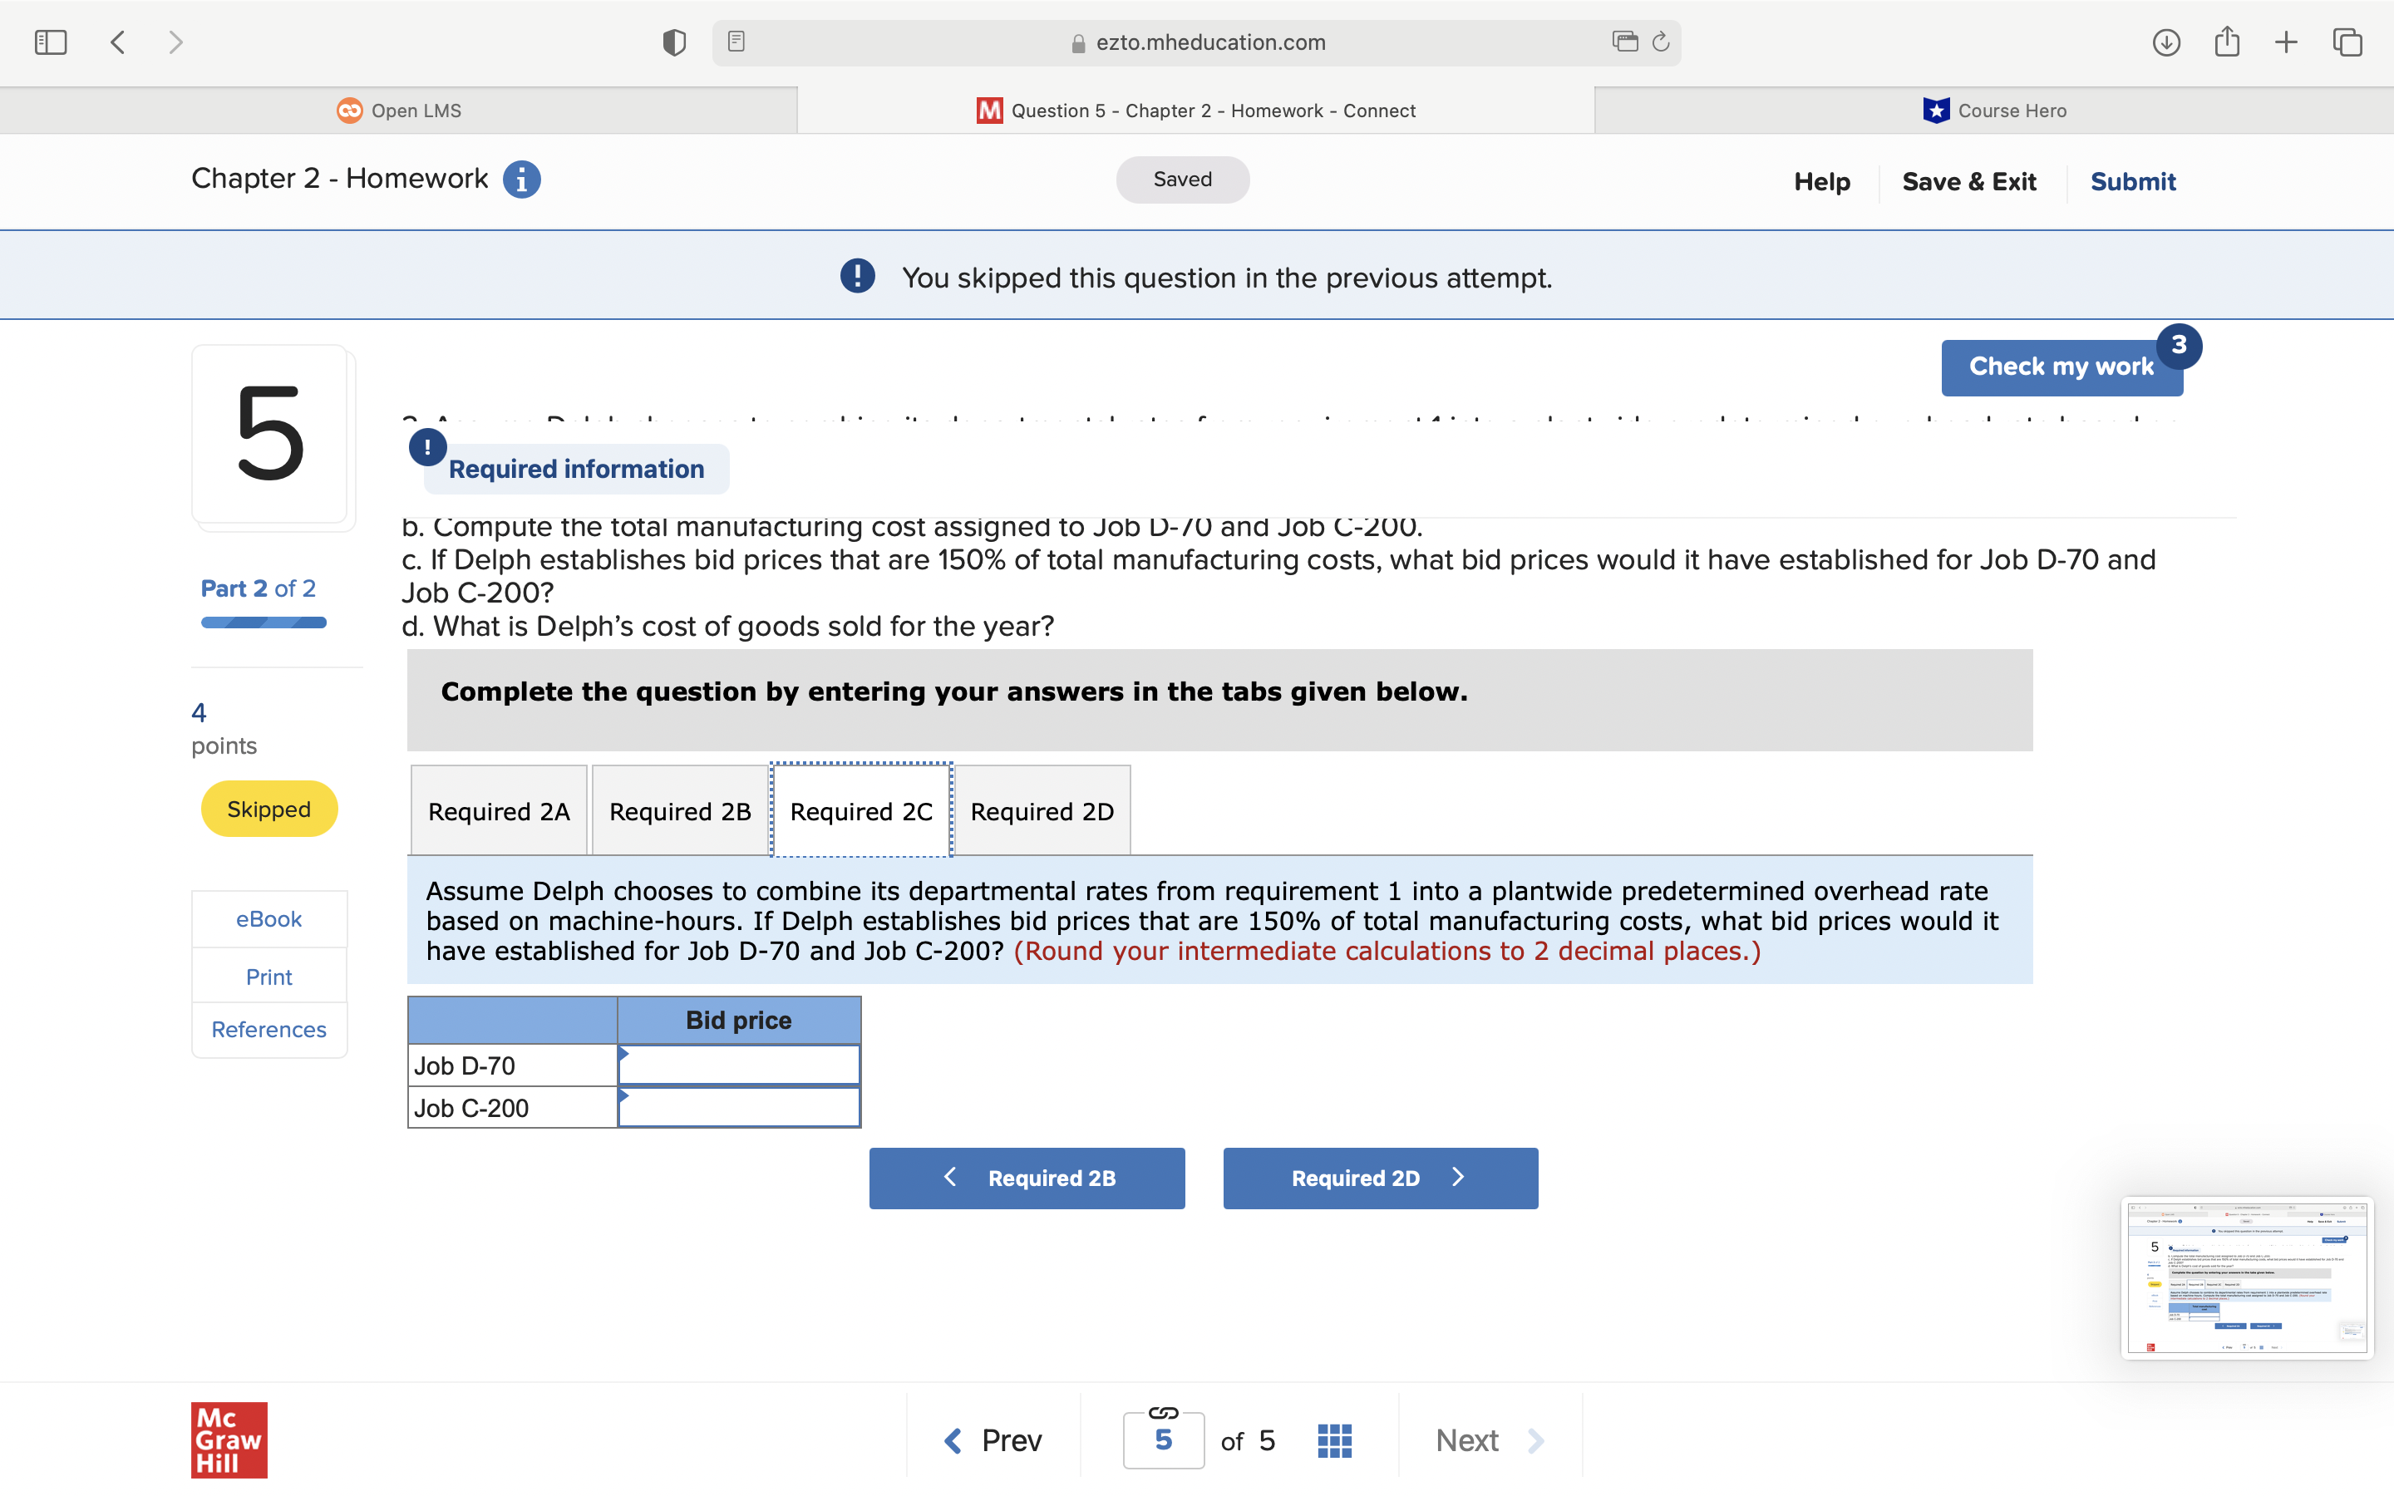The image size is (2394, 1496).
Task: Click the Reader view icon in the address bar
Action: click(x=735, y=42)
